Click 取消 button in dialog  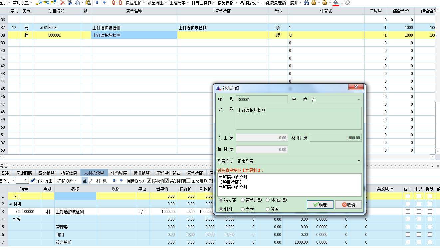point(348,205)
